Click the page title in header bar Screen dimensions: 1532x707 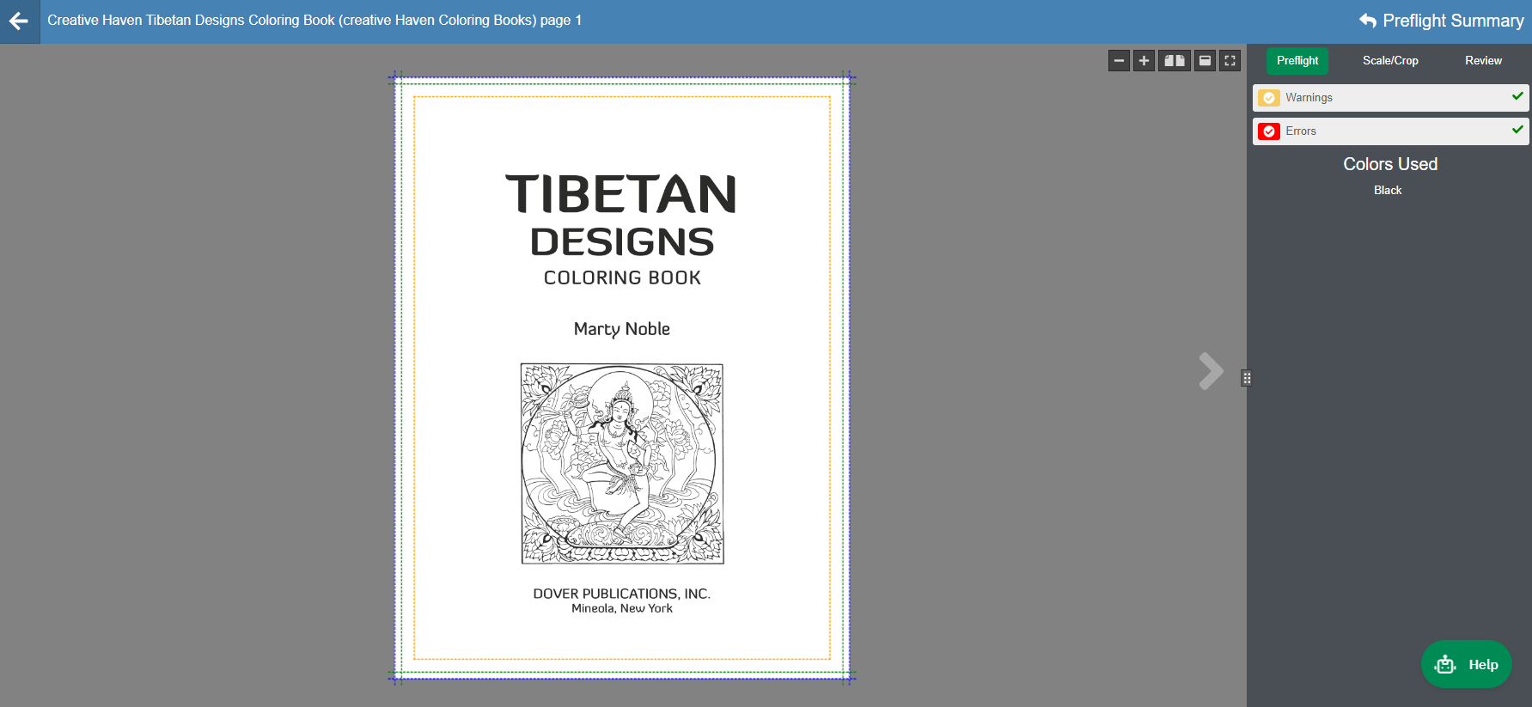314,21
